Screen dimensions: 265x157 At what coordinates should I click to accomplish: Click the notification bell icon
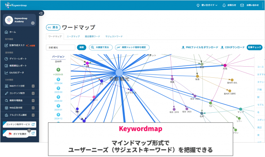pos(224,5)
